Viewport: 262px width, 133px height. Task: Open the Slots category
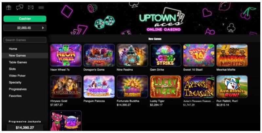tap(12, 69)
